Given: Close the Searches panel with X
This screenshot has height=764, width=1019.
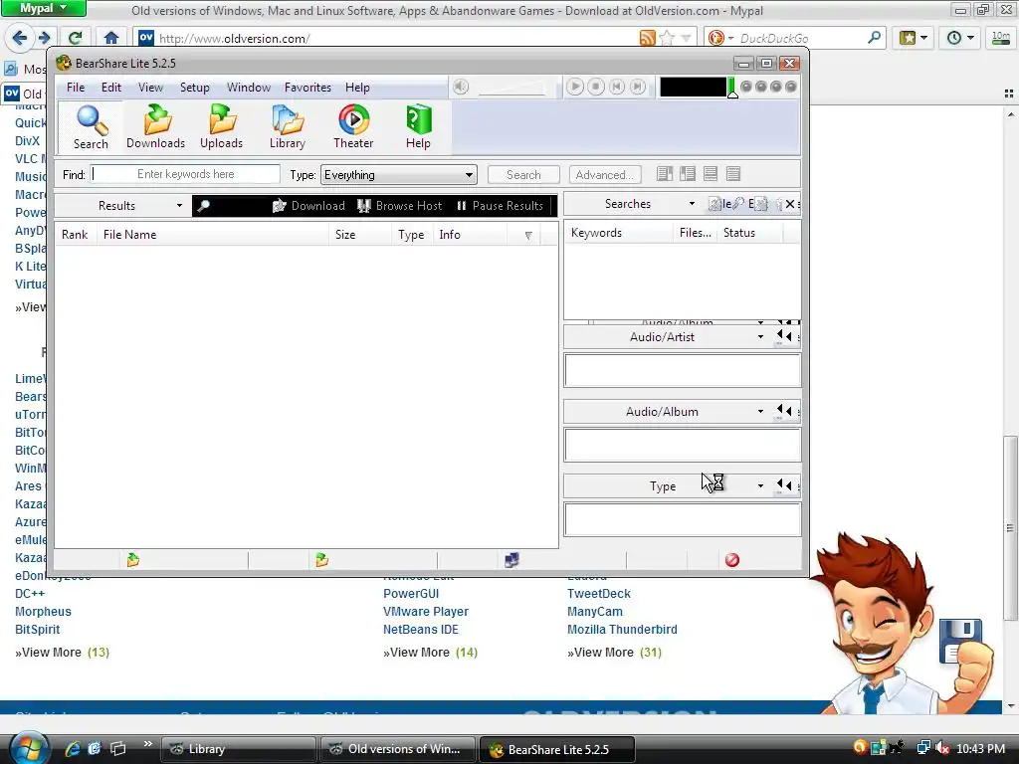Looking at the screenshot, I should [x=789, y=204].
